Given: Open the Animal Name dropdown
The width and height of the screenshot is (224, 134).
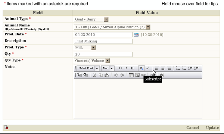Looking at the screenshot, I should coord(112,27).
